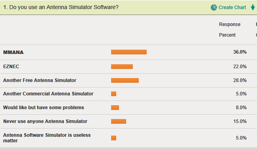257x149 pixels.
Task: Click the 15.0% percent value
Action: pos(240,121)
